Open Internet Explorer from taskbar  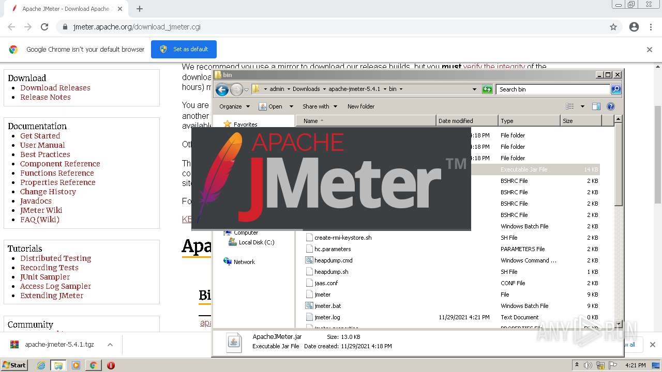tap(41, 365)
